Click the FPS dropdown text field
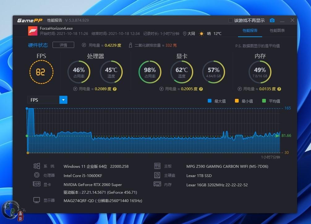Viewport: 311px width, 224px height. tap(44, 100)
